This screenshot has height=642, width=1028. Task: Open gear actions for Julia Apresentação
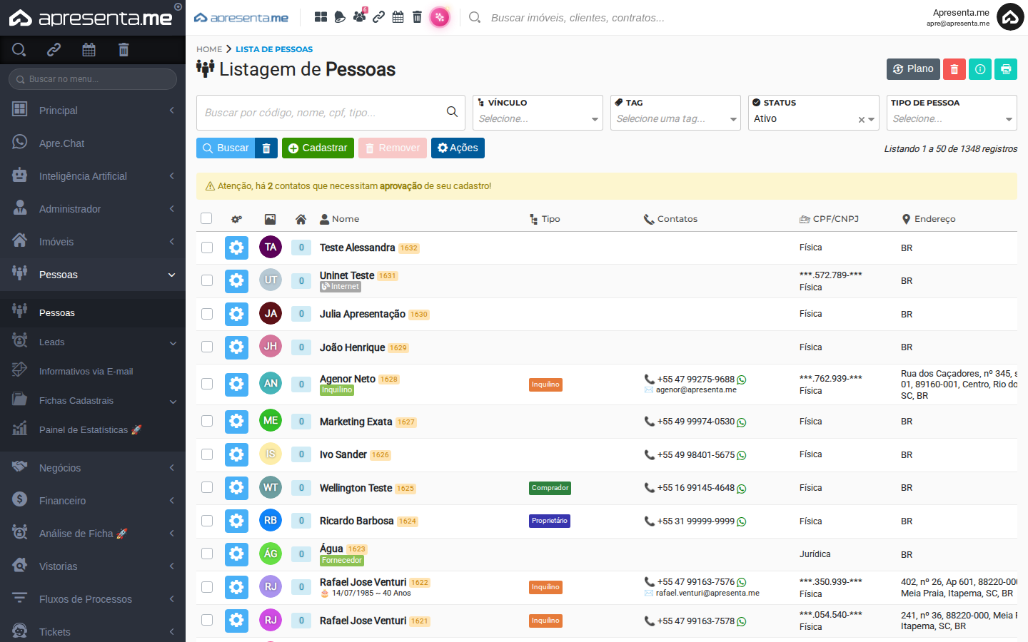(236, 314)
